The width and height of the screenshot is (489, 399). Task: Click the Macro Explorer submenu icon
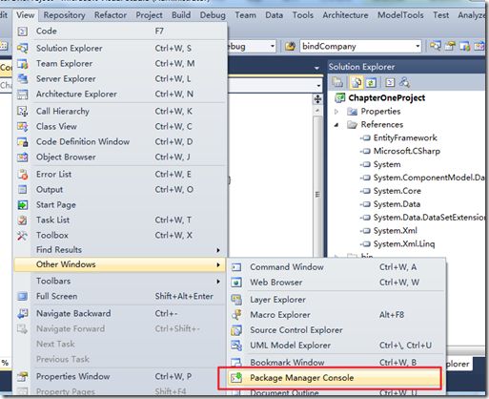[236, 315]
